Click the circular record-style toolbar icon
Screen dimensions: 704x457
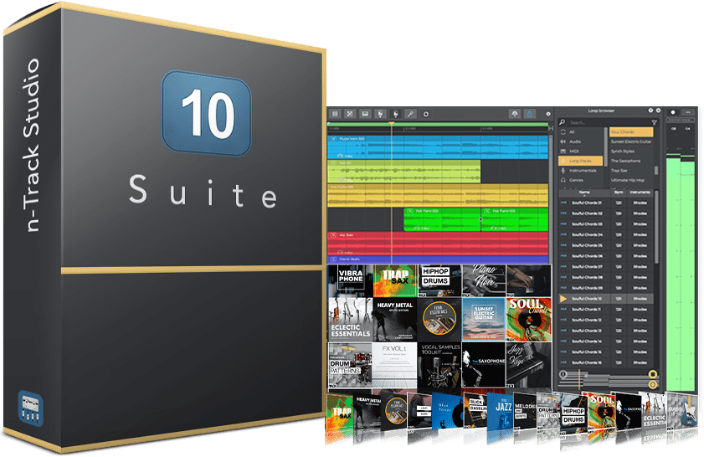pyautogui.click(x=425, y=114)
